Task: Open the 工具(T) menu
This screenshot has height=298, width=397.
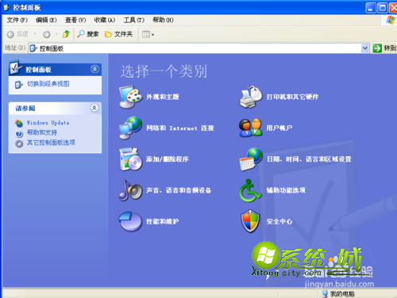Action: click(x=134, y=20)
